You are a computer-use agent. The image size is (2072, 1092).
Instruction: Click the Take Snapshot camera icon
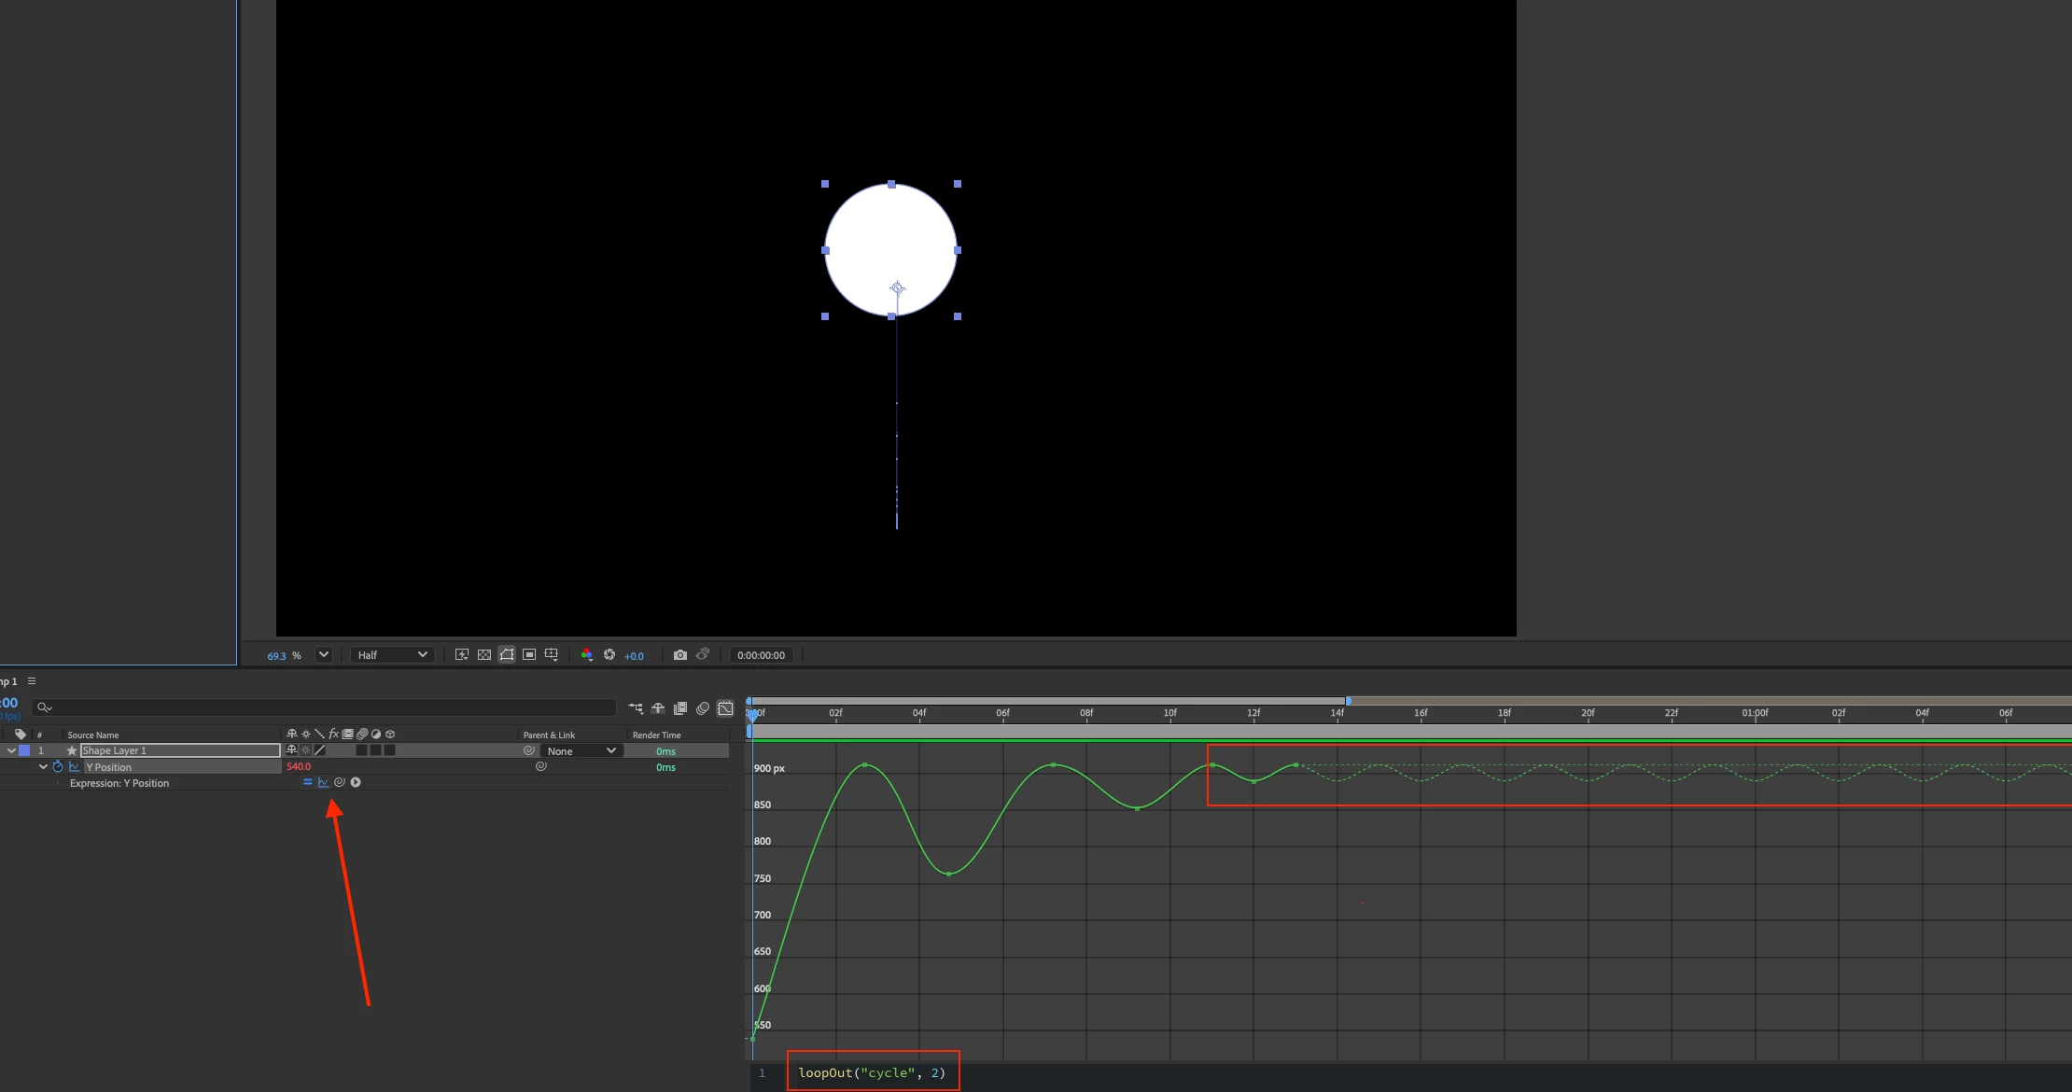point(680,655)
